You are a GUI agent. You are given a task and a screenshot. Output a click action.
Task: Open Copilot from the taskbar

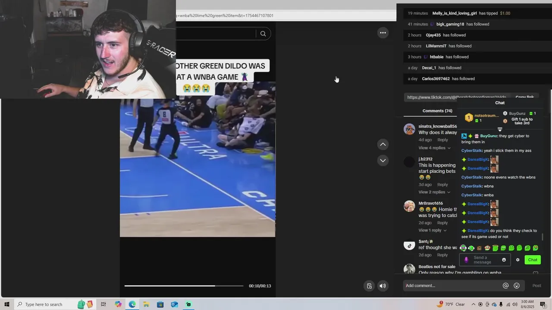[x=118, y=304]
